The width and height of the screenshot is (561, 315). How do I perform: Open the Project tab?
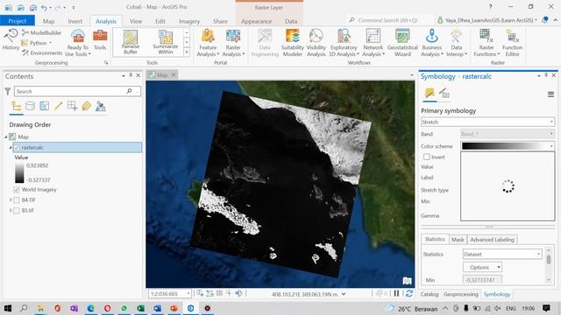18,21
